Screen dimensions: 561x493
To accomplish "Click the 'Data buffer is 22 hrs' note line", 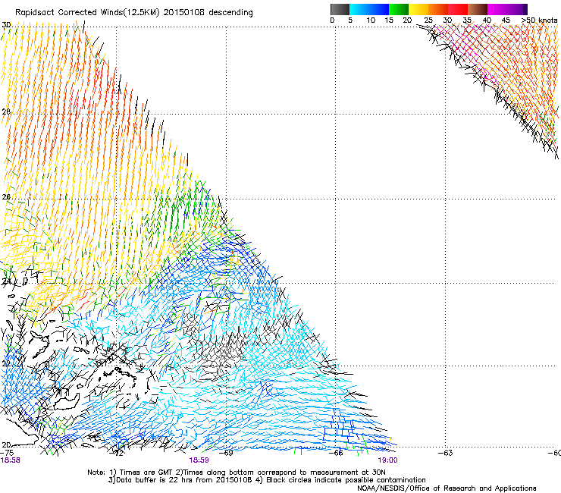I will (x=267, y=480).
